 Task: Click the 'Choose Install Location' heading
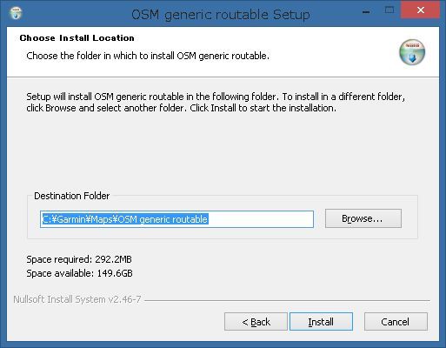(x=77, y=38)
